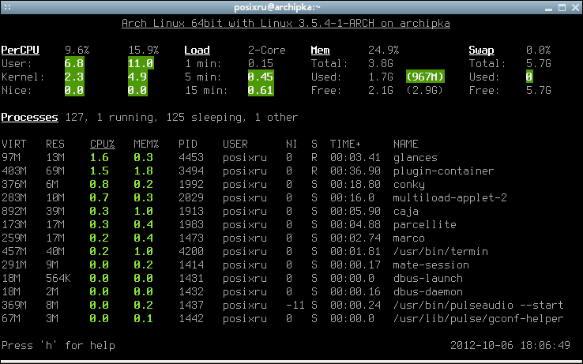583x364 pixels.
Task: Click the Press 'h' for help text
Action: tap(58, 345)
